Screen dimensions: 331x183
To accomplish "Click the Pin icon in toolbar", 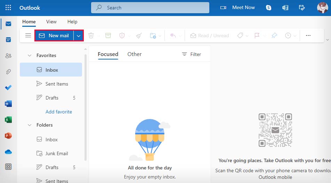I will [x=274, y=35].
